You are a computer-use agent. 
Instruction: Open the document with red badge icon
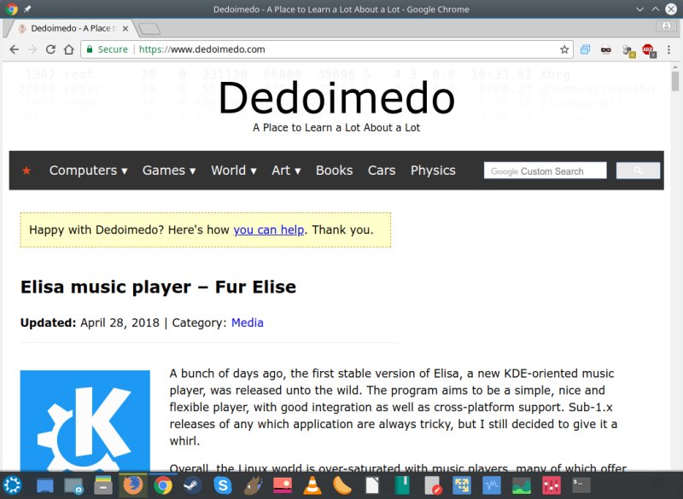tap(434, 485)
